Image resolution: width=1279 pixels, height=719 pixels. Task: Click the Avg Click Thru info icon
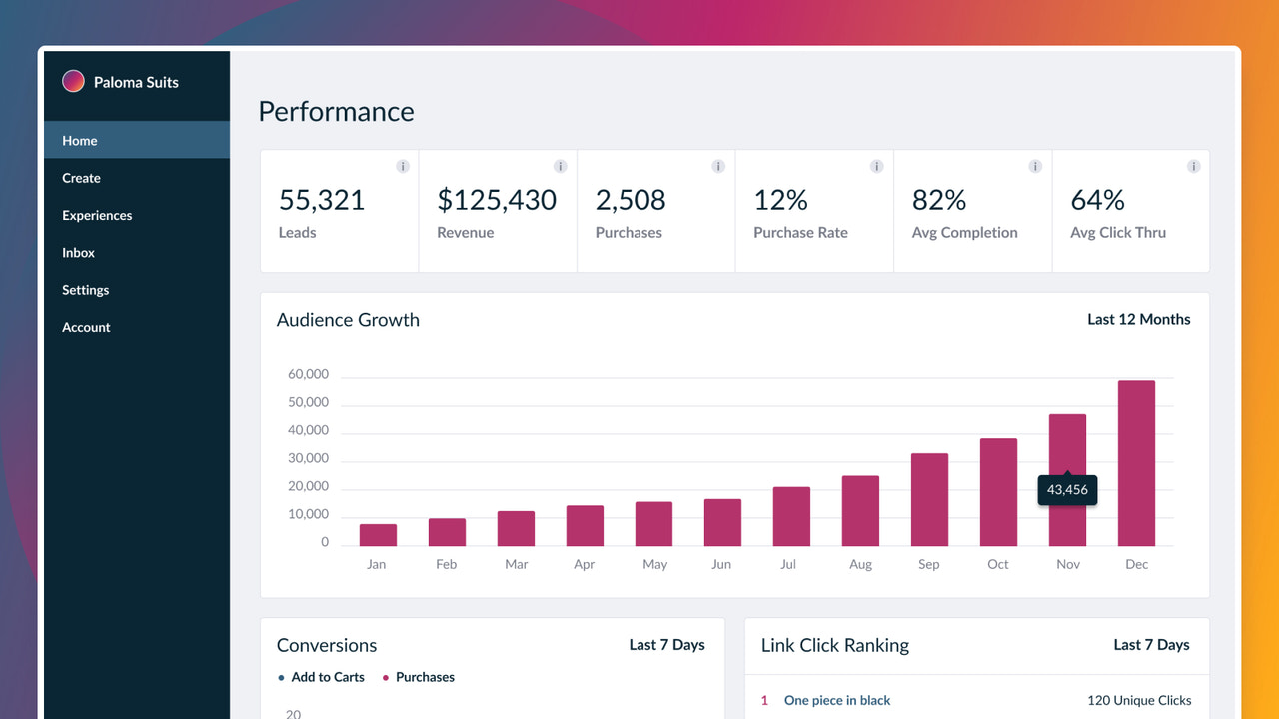tap(1193, 166)
